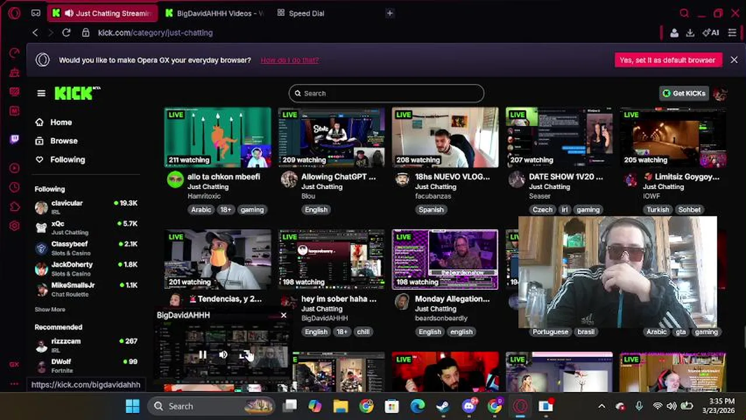Select Turkish tag under IOWF stream
746x420 pixels.
pos(658,209)
